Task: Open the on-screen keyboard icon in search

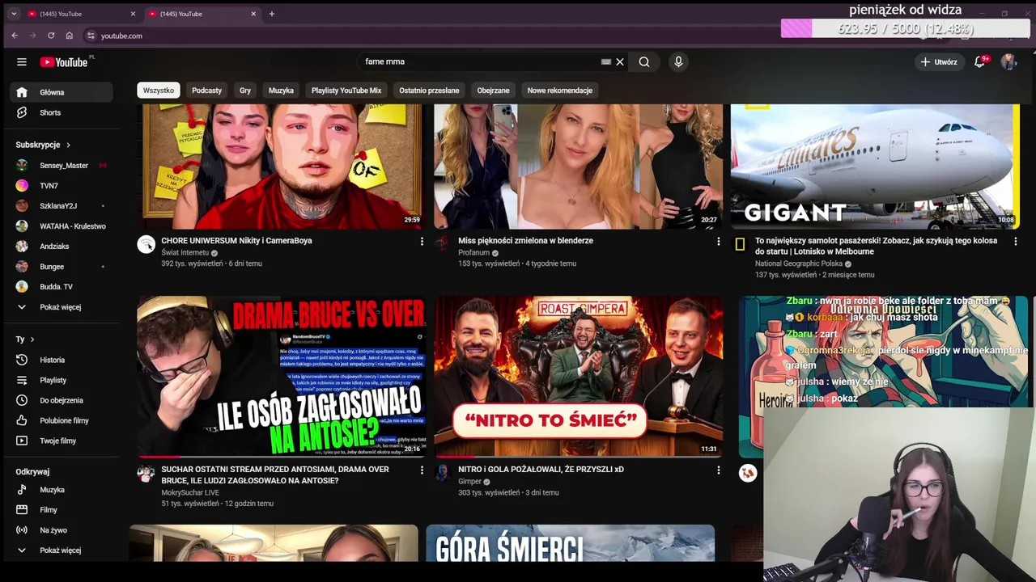Action: pyautogui.click(x=605, y=61)
